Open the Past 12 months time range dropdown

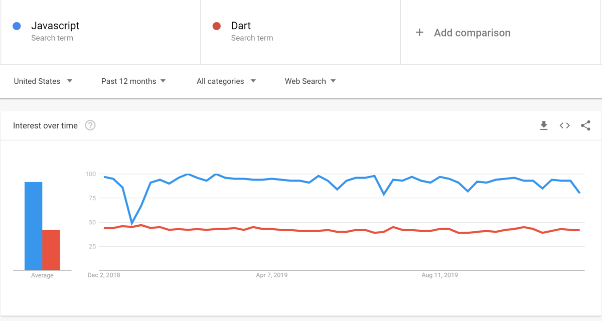[133, 81]
